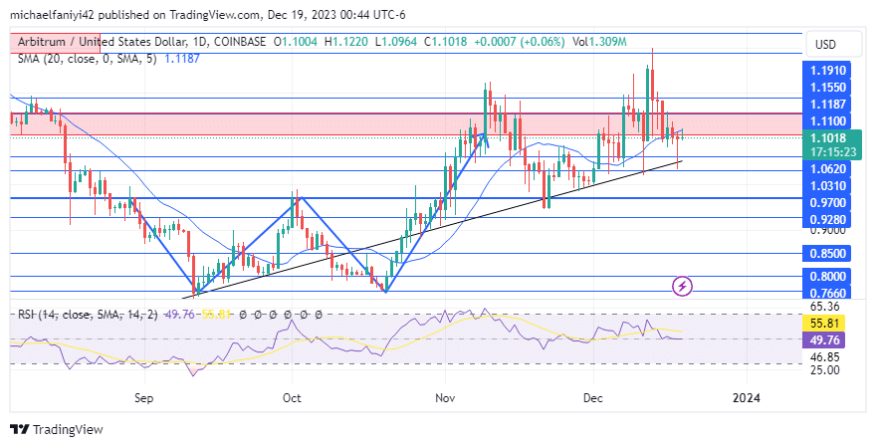Click the 1.1100 price level label
Viewport: 876px width, 447px height.
[x=827, y=121]
